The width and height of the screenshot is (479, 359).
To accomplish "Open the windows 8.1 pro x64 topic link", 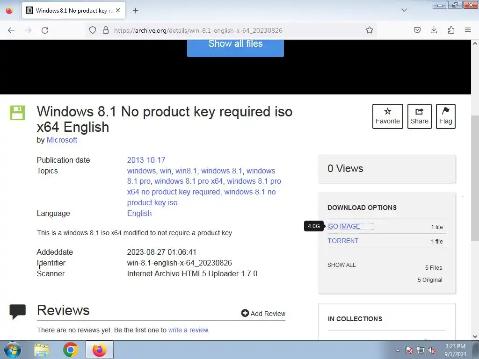I will click(x=189, y=181).
